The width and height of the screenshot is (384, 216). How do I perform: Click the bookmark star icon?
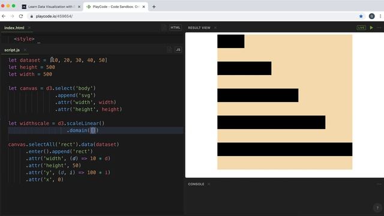pos(361,16)
